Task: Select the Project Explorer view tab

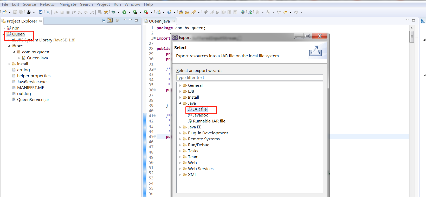Action: coord(22,21)
